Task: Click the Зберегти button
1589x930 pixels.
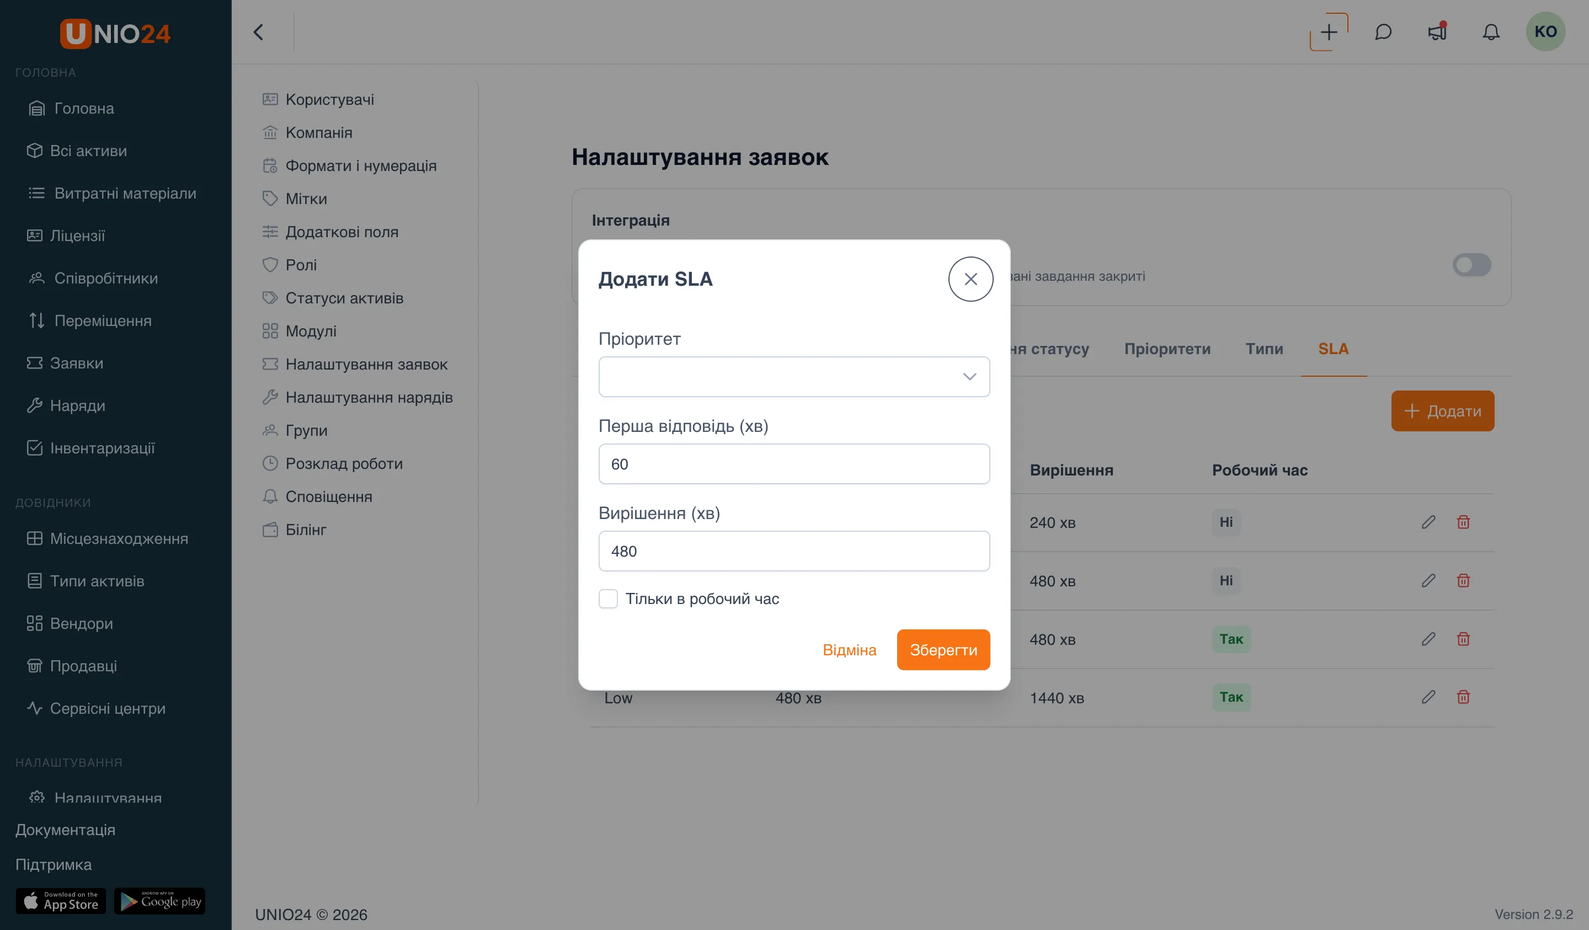Action: tap(943, 649)
